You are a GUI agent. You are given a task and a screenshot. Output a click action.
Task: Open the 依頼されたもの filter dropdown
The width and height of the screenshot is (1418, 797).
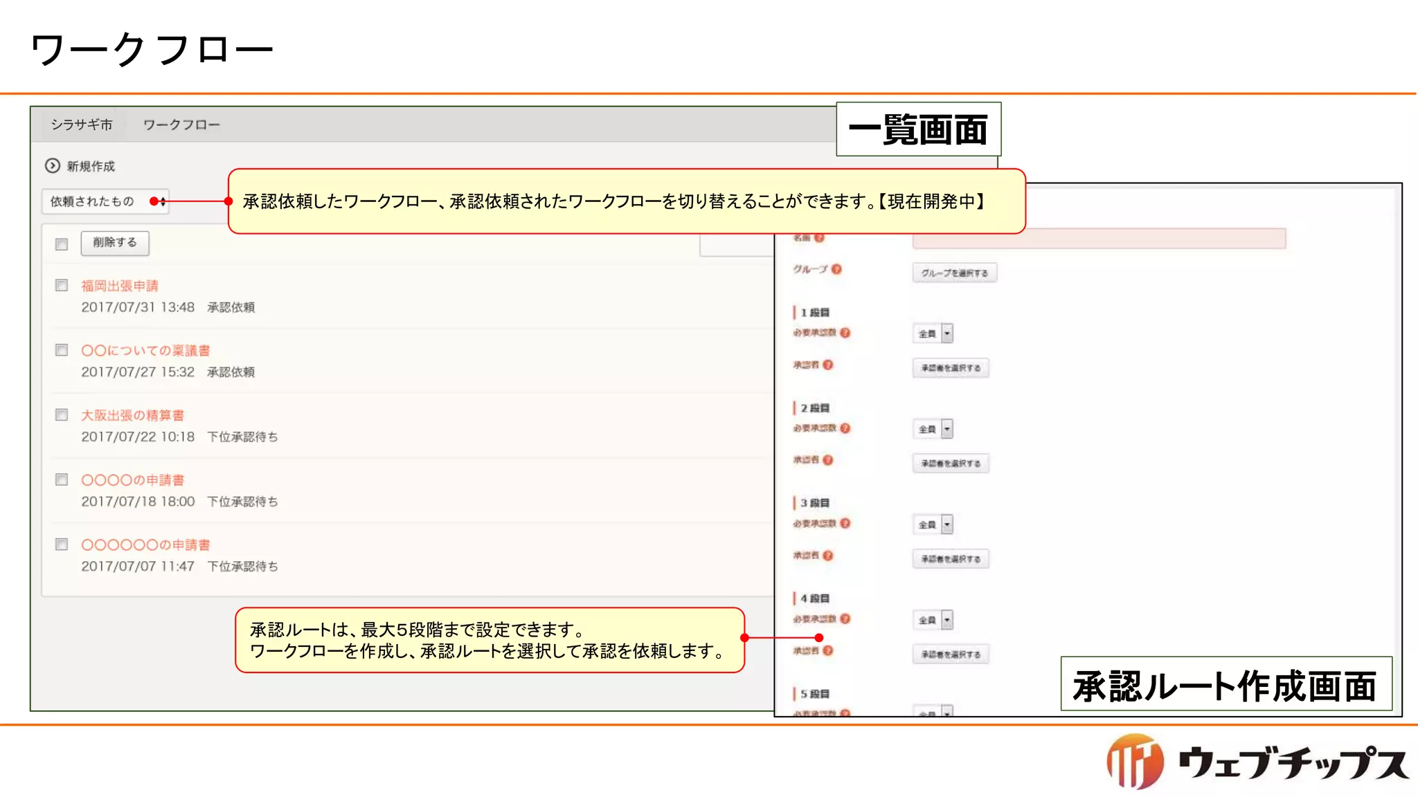(x=105, y=201)
